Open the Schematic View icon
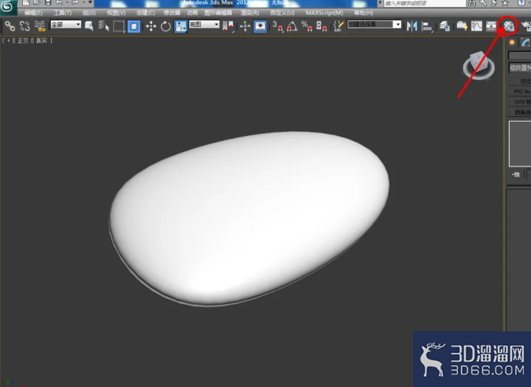 [x=491, y=26]
